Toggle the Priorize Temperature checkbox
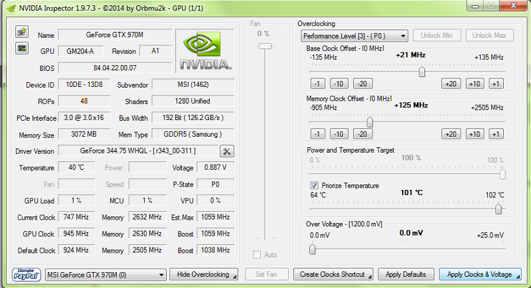The width and height of the screenshot is (531, 288). coord(314,185)
